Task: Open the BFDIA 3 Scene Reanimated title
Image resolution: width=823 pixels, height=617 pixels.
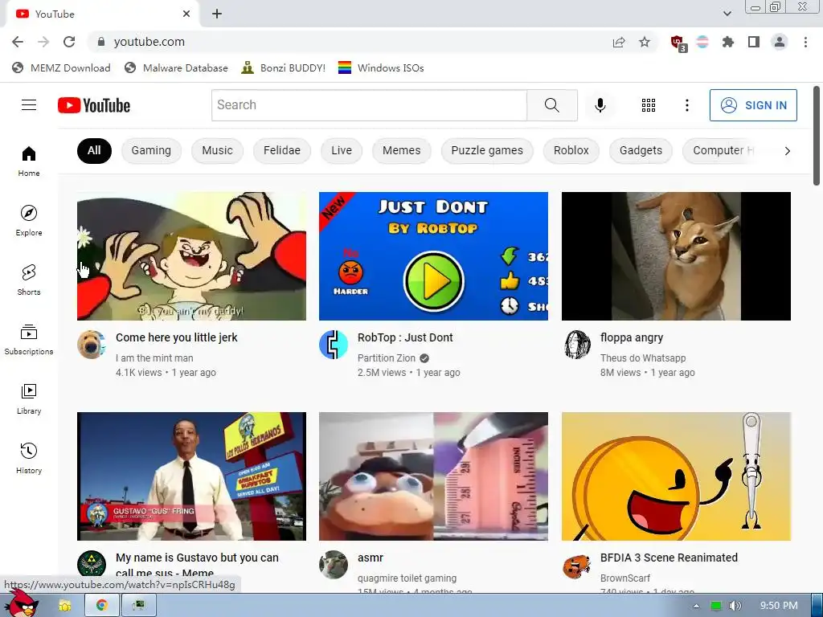Action: point(669,558)
